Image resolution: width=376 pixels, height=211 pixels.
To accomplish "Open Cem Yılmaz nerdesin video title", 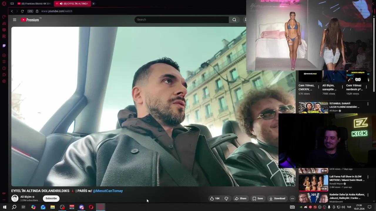I will [x=354, y=87].
